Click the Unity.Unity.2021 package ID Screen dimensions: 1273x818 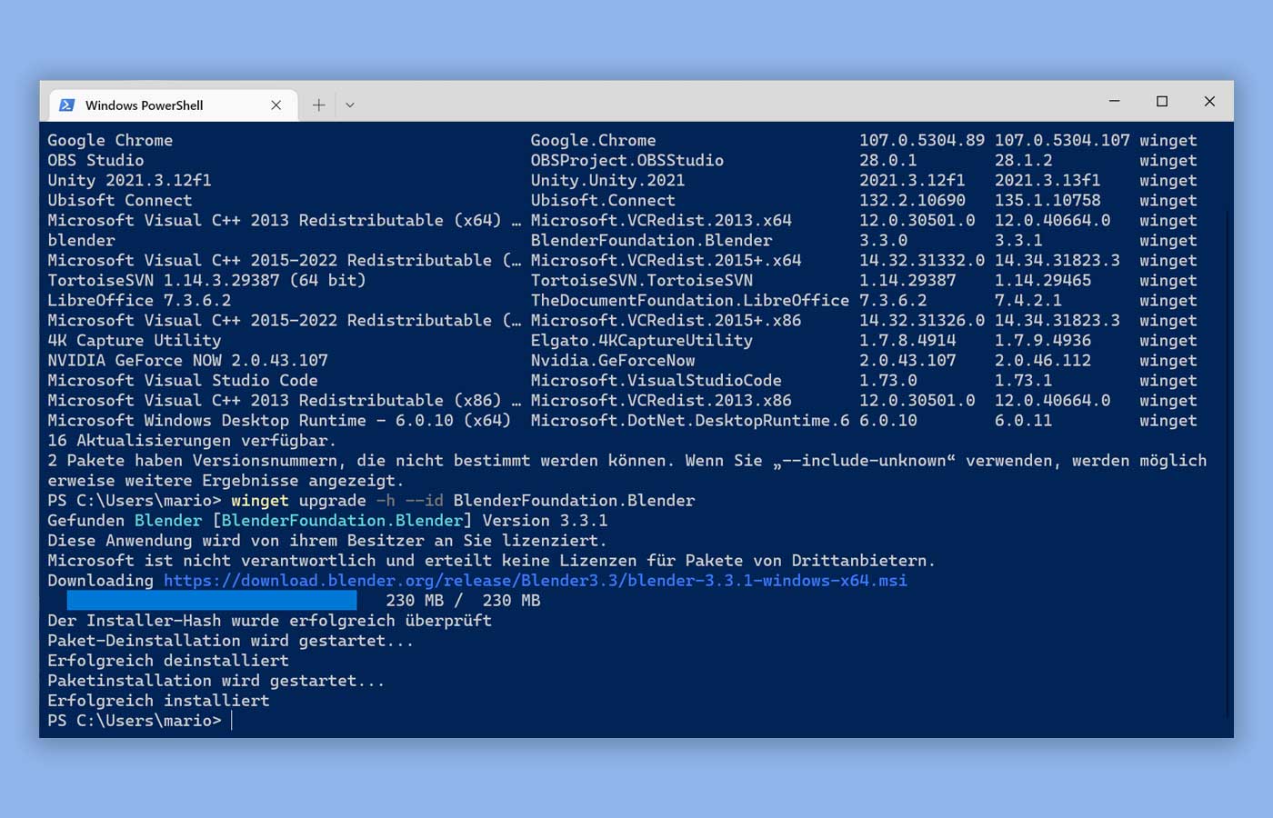tap(607, 180)
